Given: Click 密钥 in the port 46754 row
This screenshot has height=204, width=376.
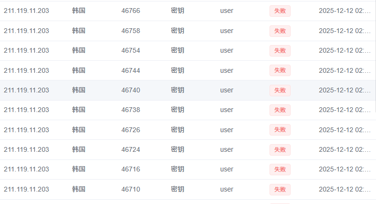Looking at the screenshot, I should (177, 50).
